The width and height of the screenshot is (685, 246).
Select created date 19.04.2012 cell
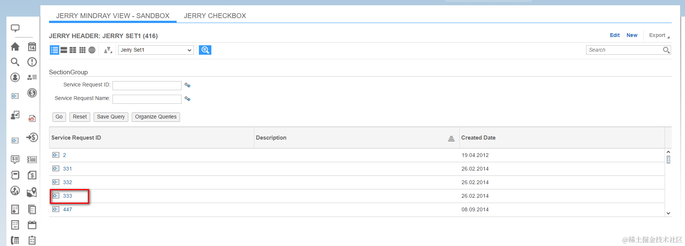click(475, 155)
